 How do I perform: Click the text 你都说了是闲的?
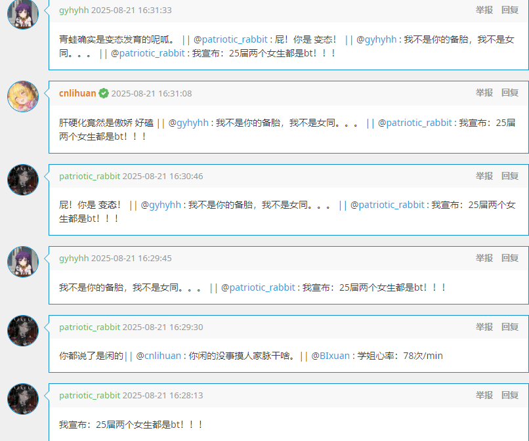click(x=91, y=356)
